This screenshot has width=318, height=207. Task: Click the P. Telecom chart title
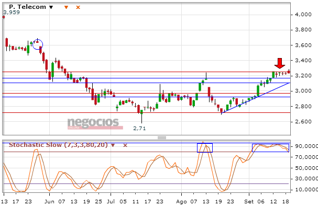click(x=28, y=7)
